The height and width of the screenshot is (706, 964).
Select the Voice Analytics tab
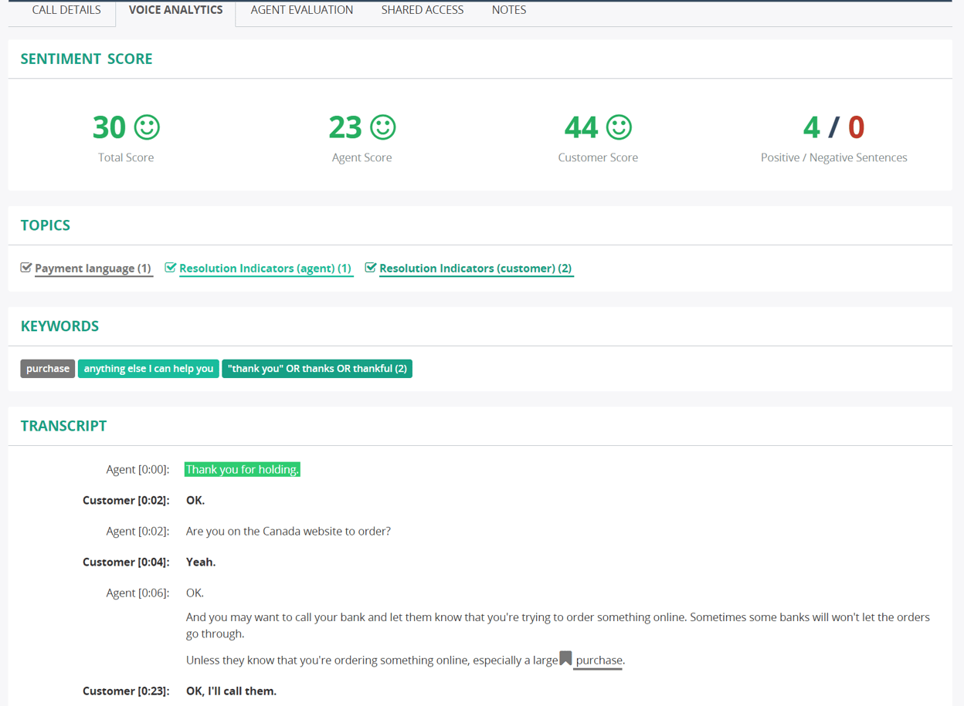coord(175,10)
